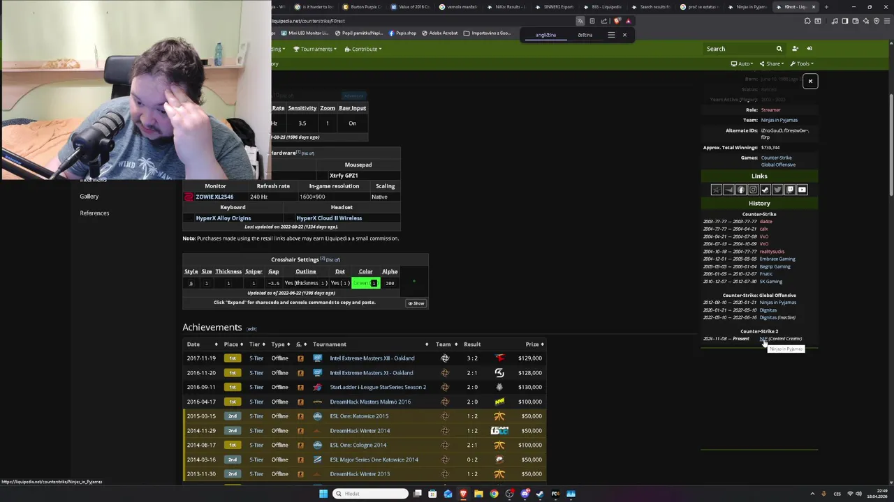Open the Adobe Acrobat bookmark
This screenshot has width=894, height=502.
point(440,33)
